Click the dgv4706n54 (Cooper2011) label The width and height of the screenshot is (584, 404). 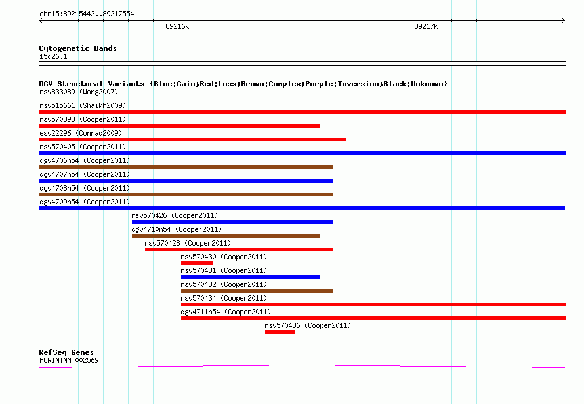pyautogui.click(x=85, y=160)
